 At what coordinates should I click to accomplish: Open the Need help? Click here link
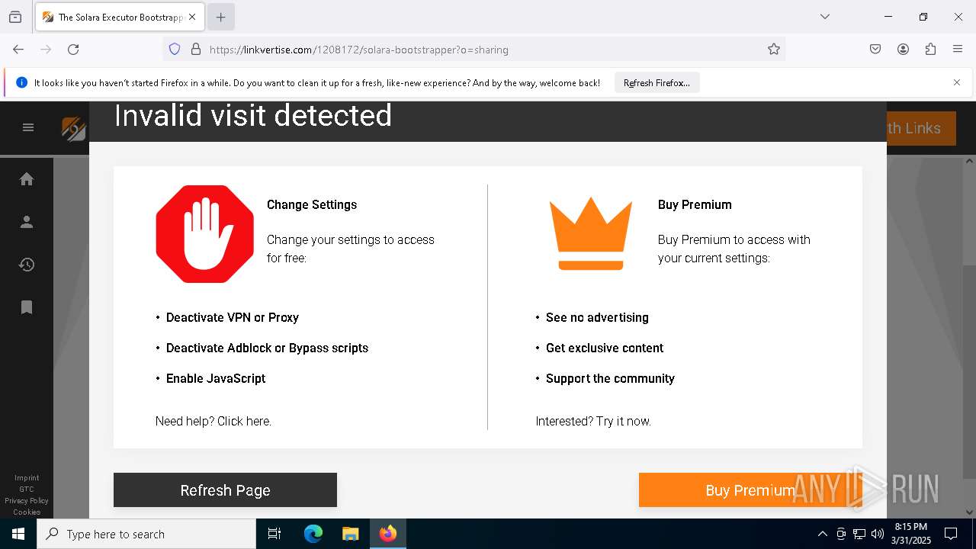pos(213,421)
